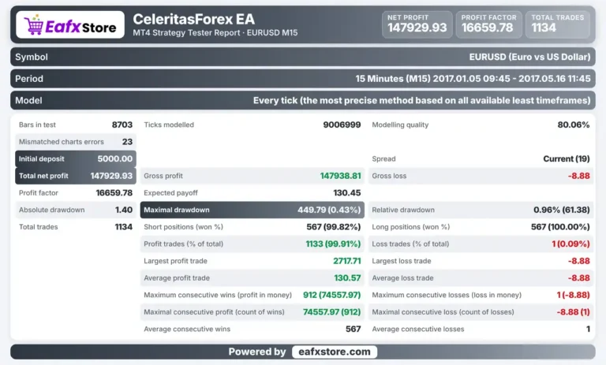Click the Symbol row label
The height and width of the screenshot is (365, 606).
tap(32, 58)
